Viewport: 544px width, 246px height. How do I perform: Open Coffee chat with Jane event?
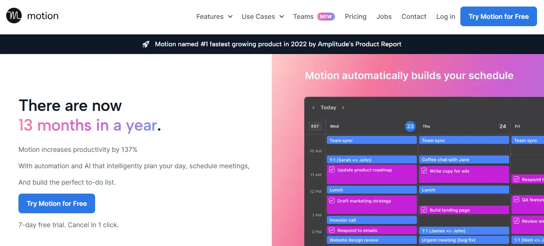(464, 160)
